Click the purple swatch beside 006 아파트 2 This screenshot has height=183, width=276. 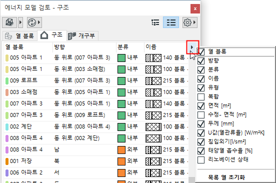(x=7, y=172)
